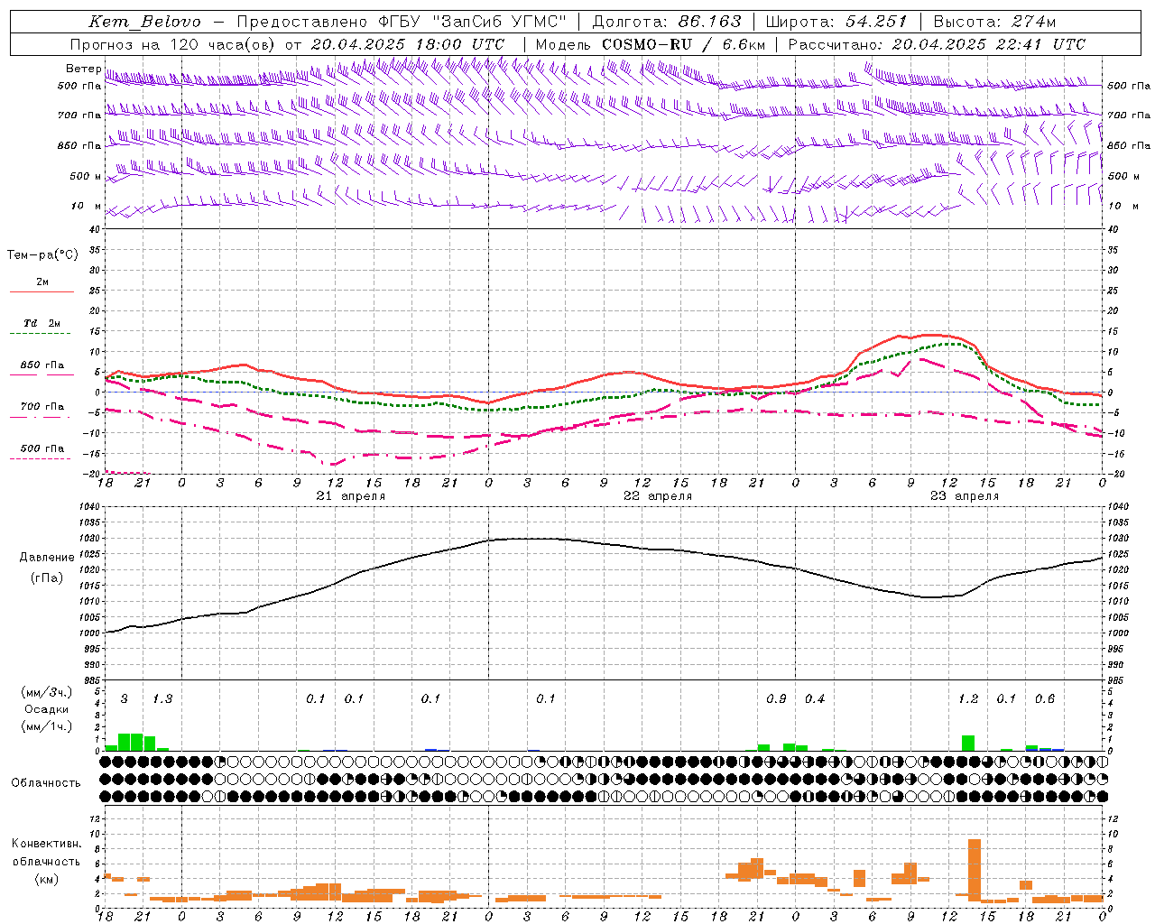Screen dimensions: 1155x924
Task: Click the model label COSMO-RU / 6.6км
Action: pos(683,44)
